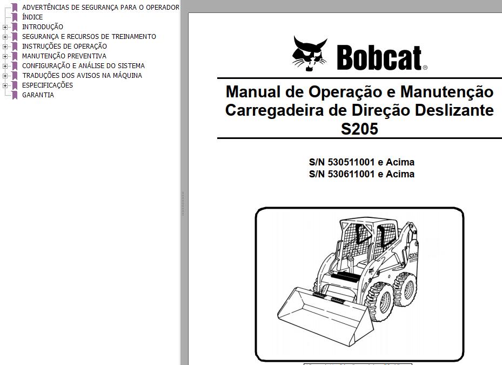Expand the MANUTENÇÃO PREVENTIVA node
Viewport: 502px width, 365px height.
pyautogui.click(x=5, y=56)
